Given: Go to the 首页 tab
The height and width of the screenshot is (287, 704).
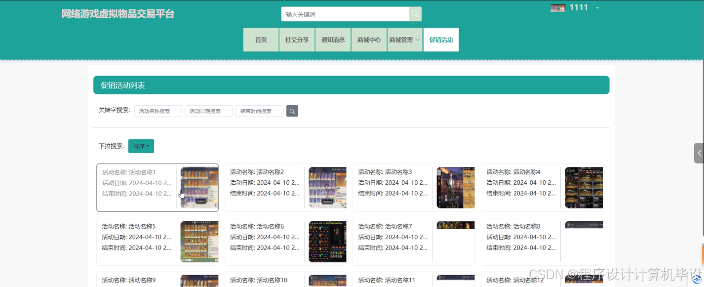Looking at the screenshot, I should (261, 40).
